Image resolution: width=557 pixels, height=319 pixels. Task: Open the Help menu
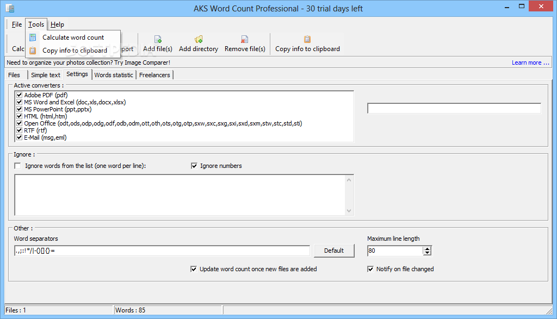[x=57, y=24]
